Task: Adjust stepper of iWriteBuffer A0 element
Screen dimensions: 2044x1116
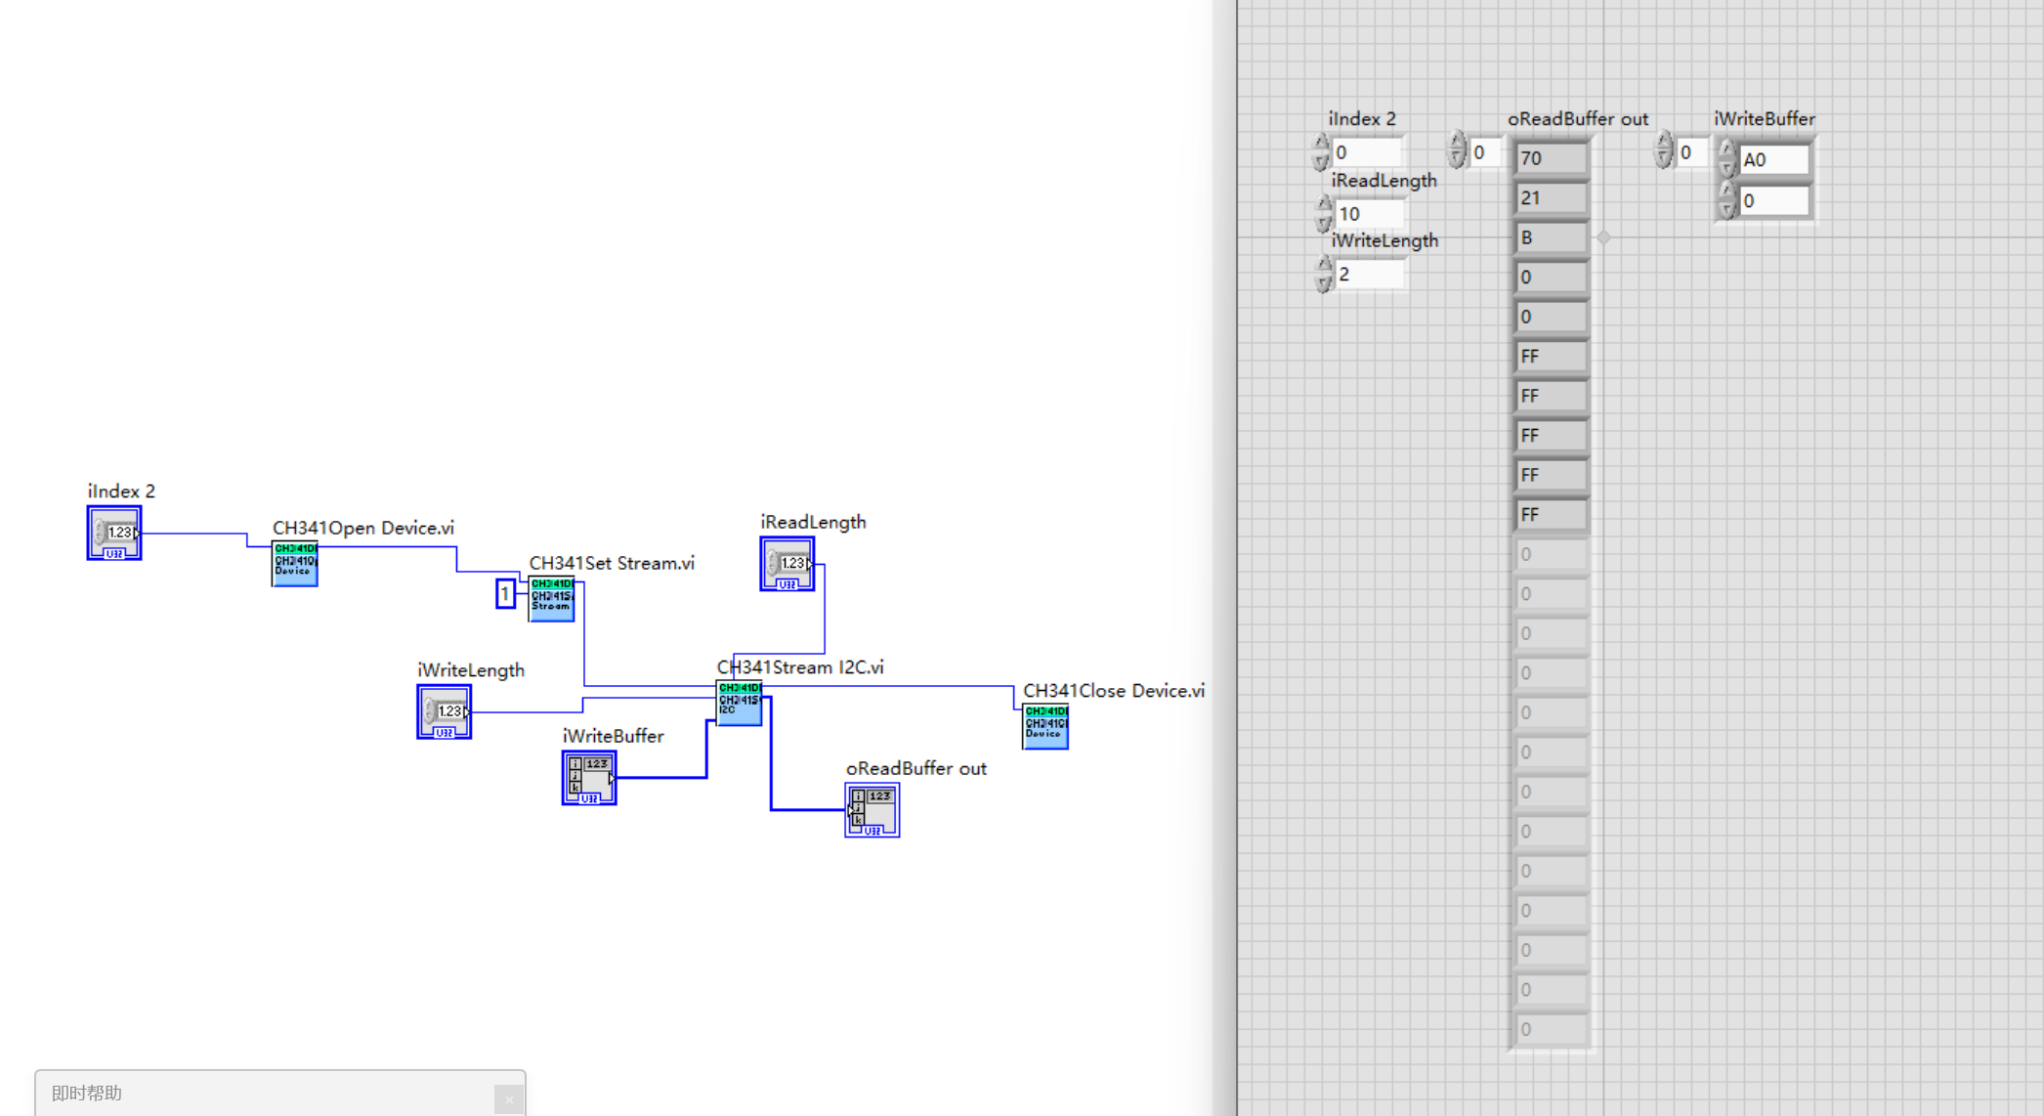Action: [1726, 158]
